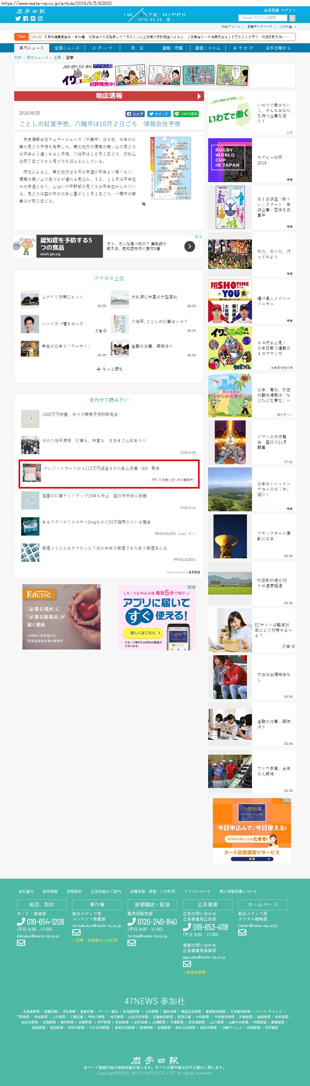
Task: Open the LINE icon in the header
Action: tap(33, 19)
